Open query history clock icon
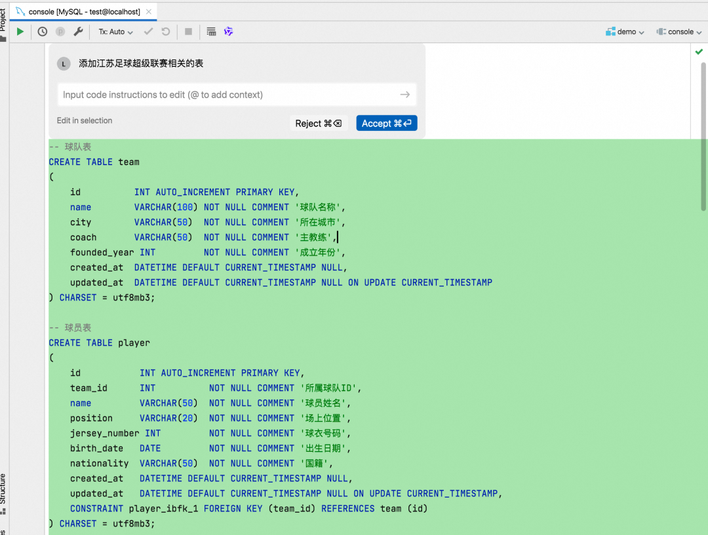The width and height of the screenshot is (708, 535). (43, 31)
